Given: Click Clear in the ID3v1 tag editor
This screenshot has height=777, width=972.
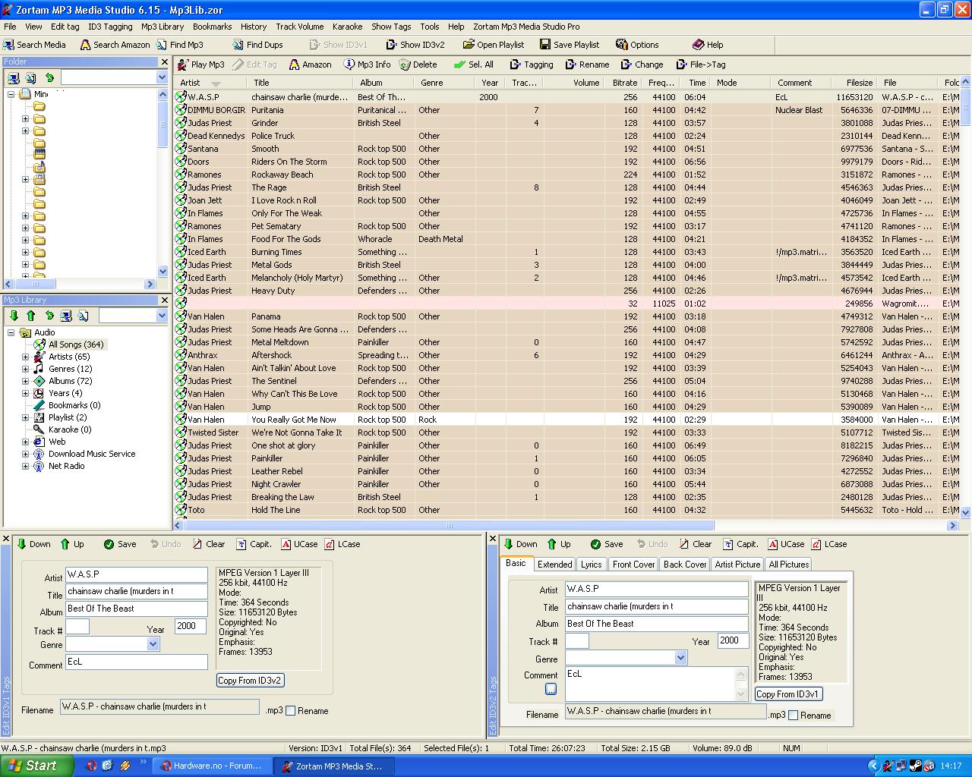Looking at the screenshot, I should tap(208, 544).
